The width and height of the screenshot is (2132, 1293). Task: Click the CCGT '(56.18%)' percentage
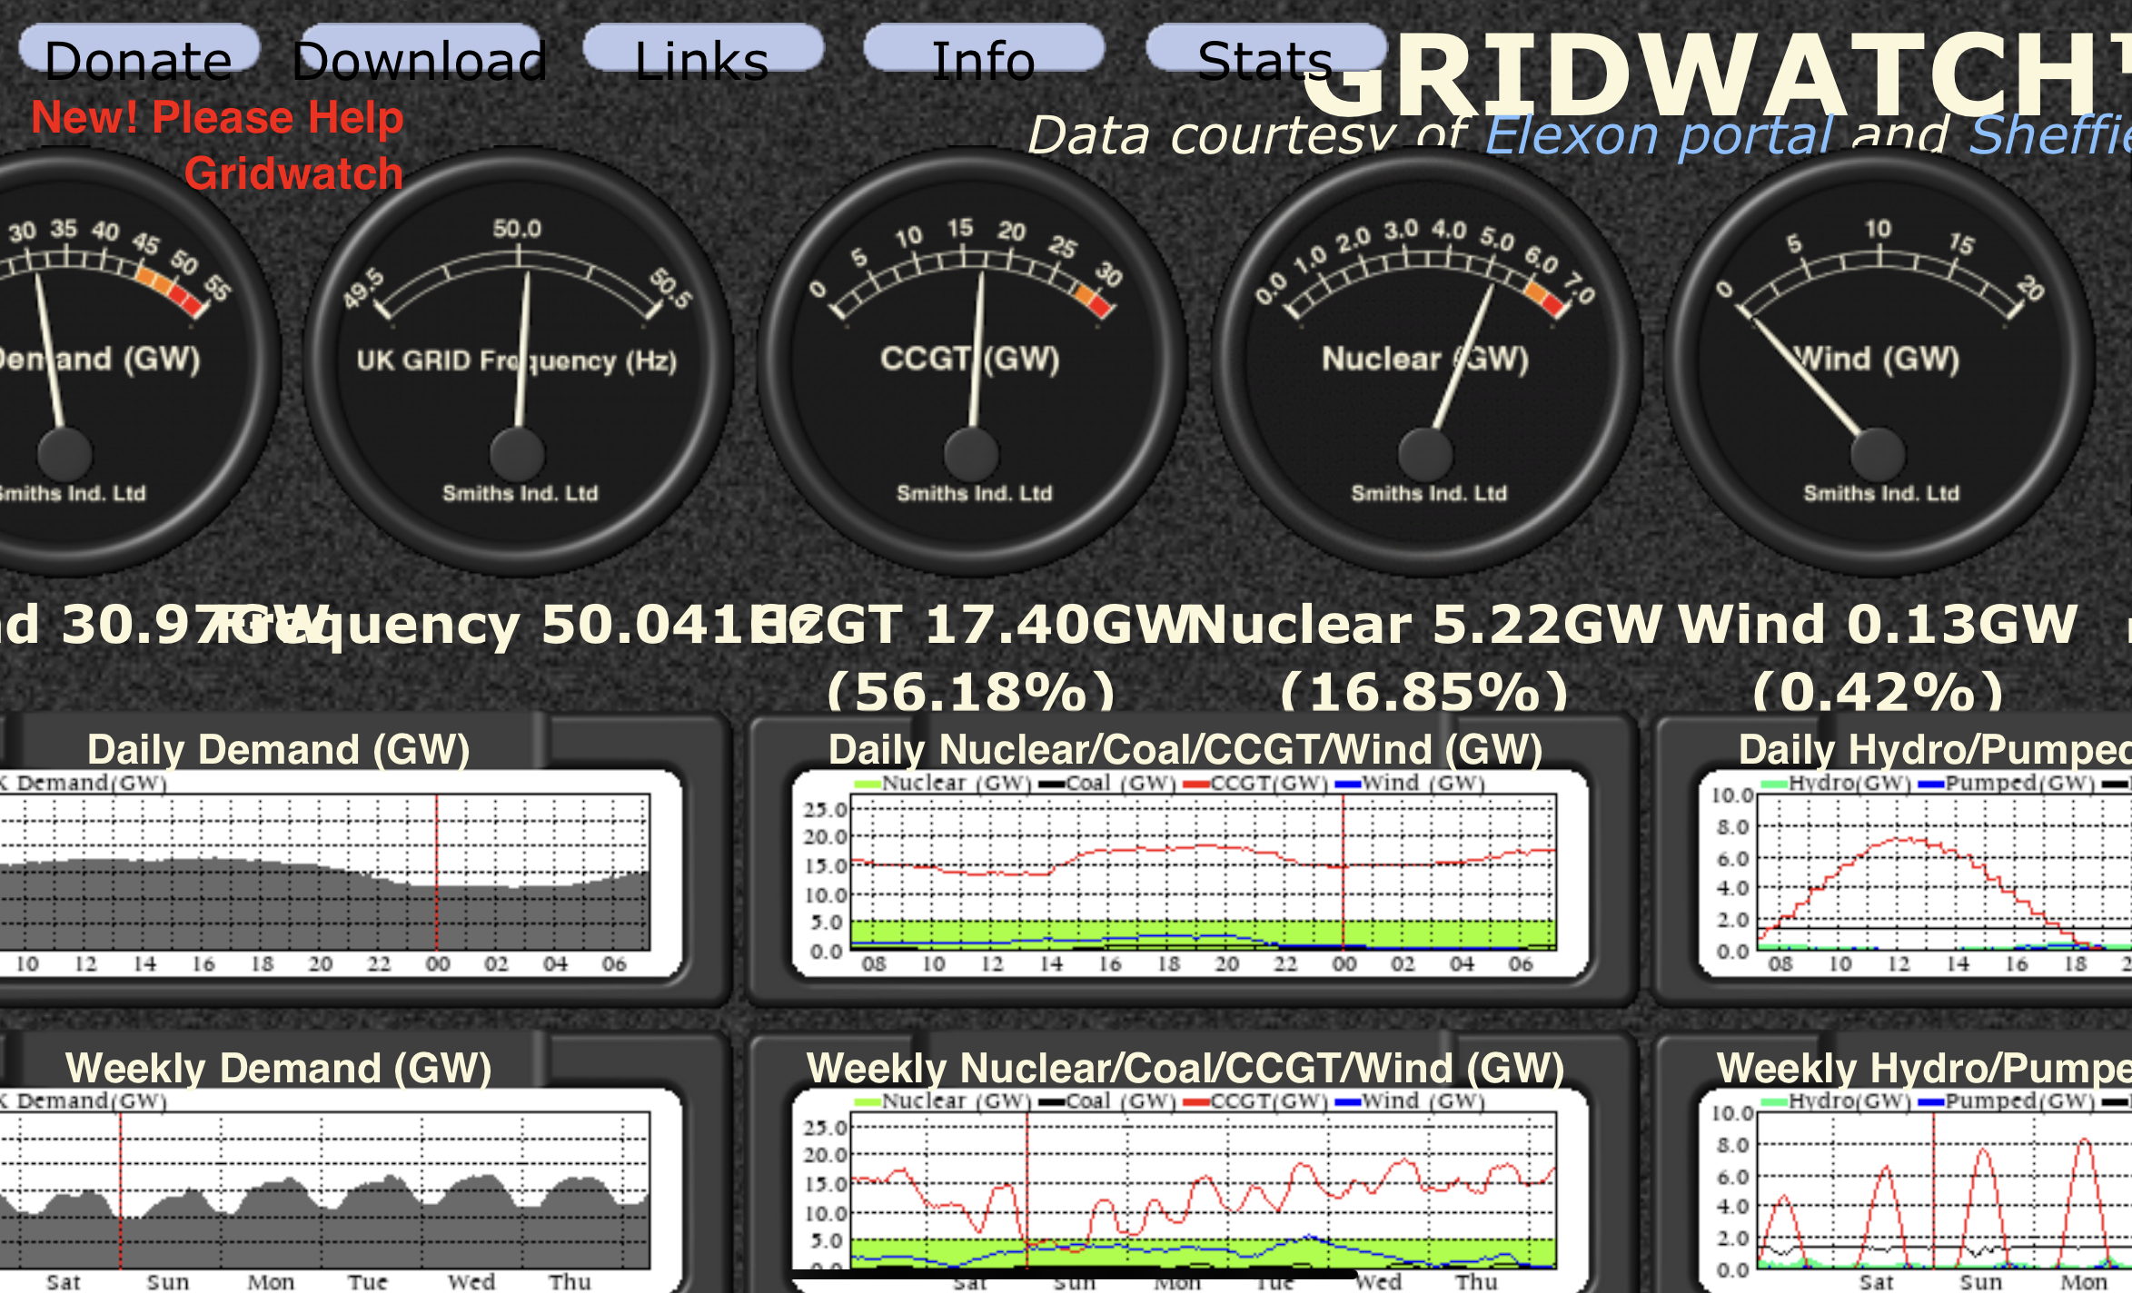[971, 692]
